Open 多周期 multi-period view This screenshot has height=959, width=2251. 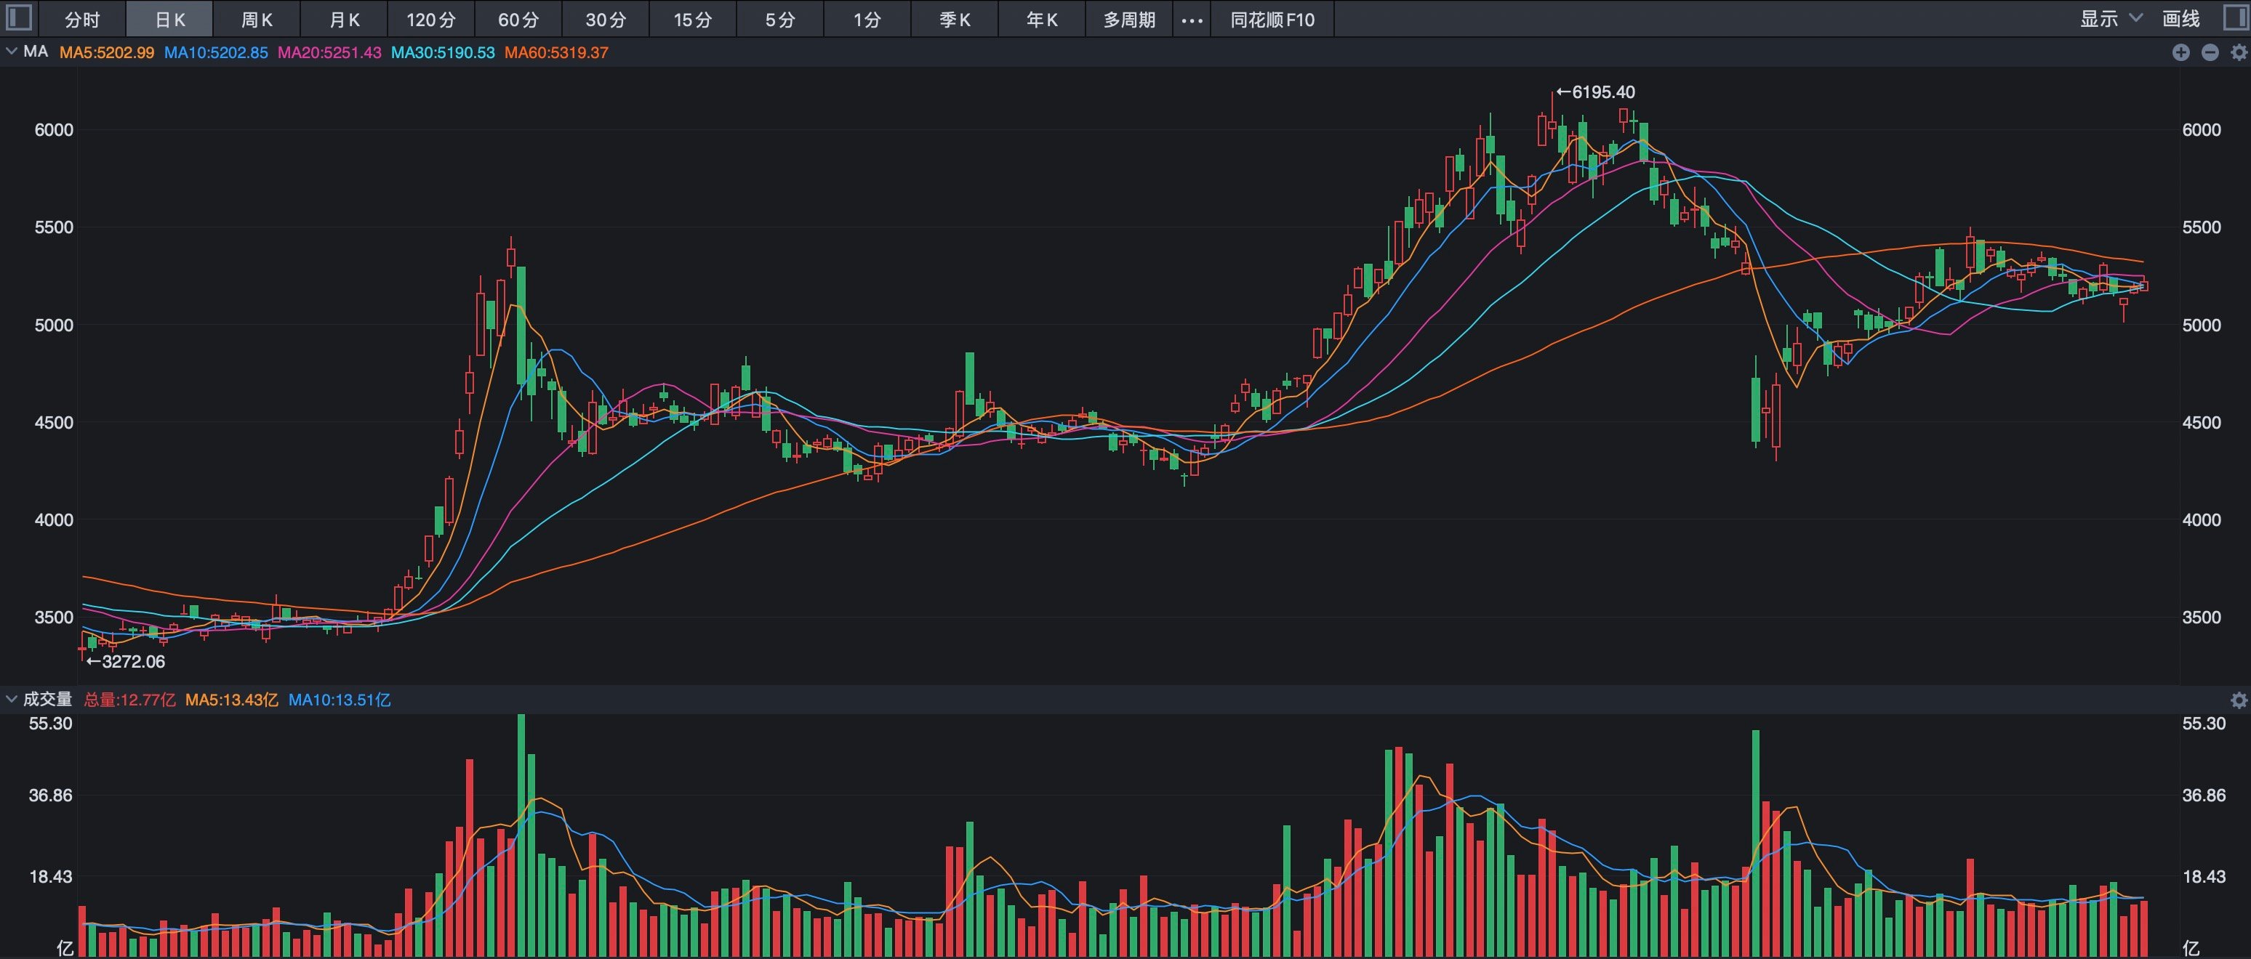tap(1129, 19)
